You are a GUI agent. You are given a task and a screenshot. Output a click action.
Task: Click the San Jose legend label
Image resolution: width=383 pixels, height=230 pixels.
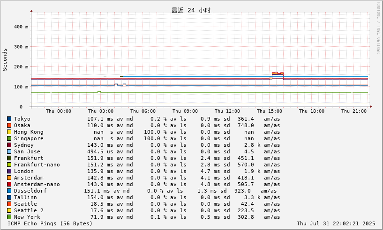27,152
